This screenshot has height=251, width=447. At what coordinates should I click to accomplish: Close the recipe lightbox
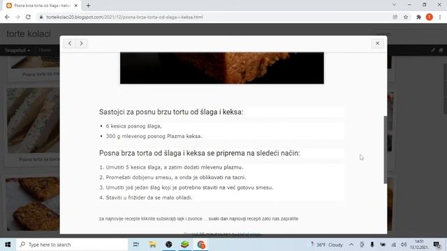[x=377, y=43]
